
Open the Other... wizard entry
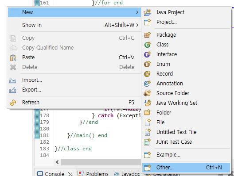pyautogui.click(x=186, y=168)
